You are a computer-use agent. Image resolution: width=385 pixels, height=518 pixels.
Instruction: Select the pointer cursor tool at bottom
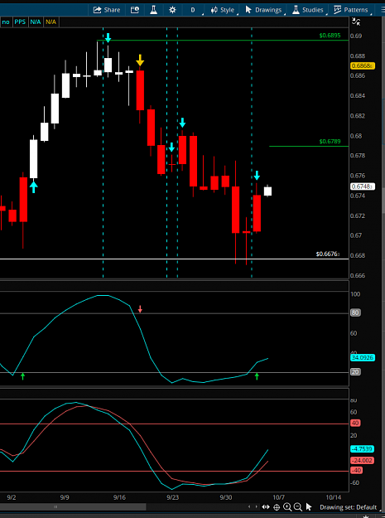[309, 506]
